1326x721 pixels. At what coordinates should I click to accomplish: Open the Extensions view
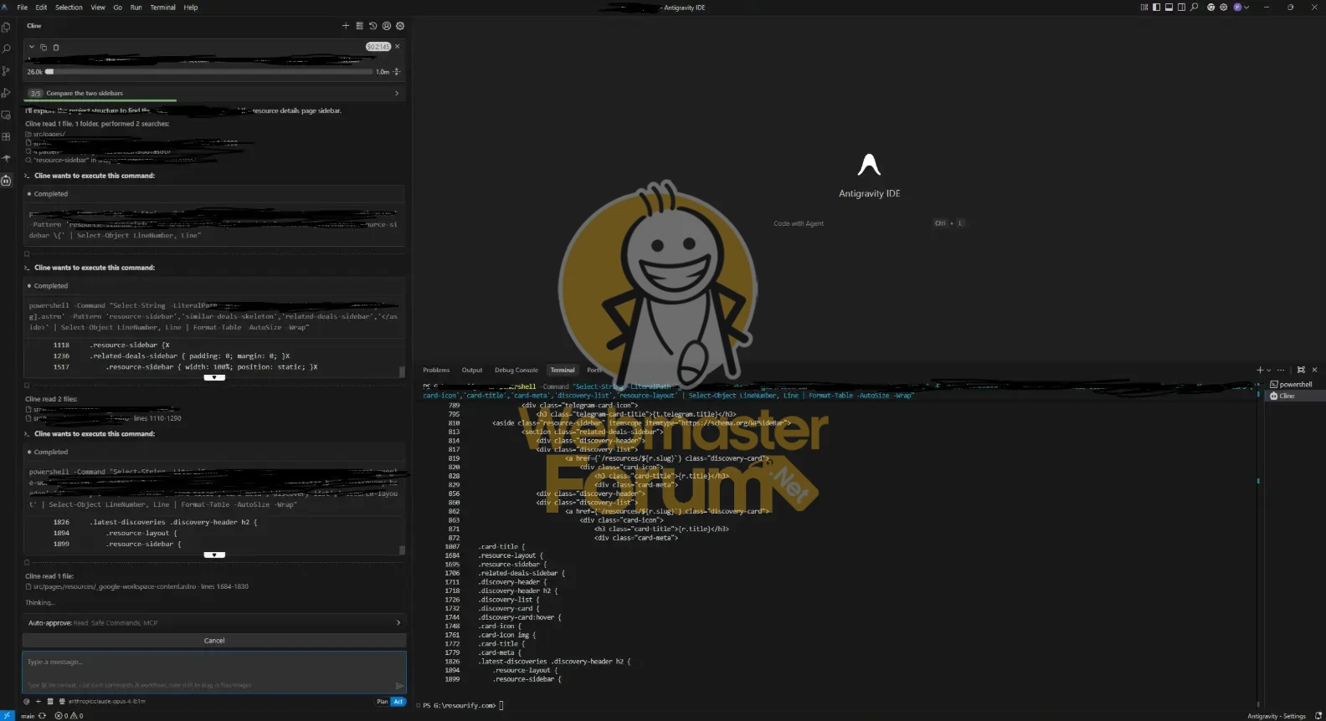(x=7, y=136)
